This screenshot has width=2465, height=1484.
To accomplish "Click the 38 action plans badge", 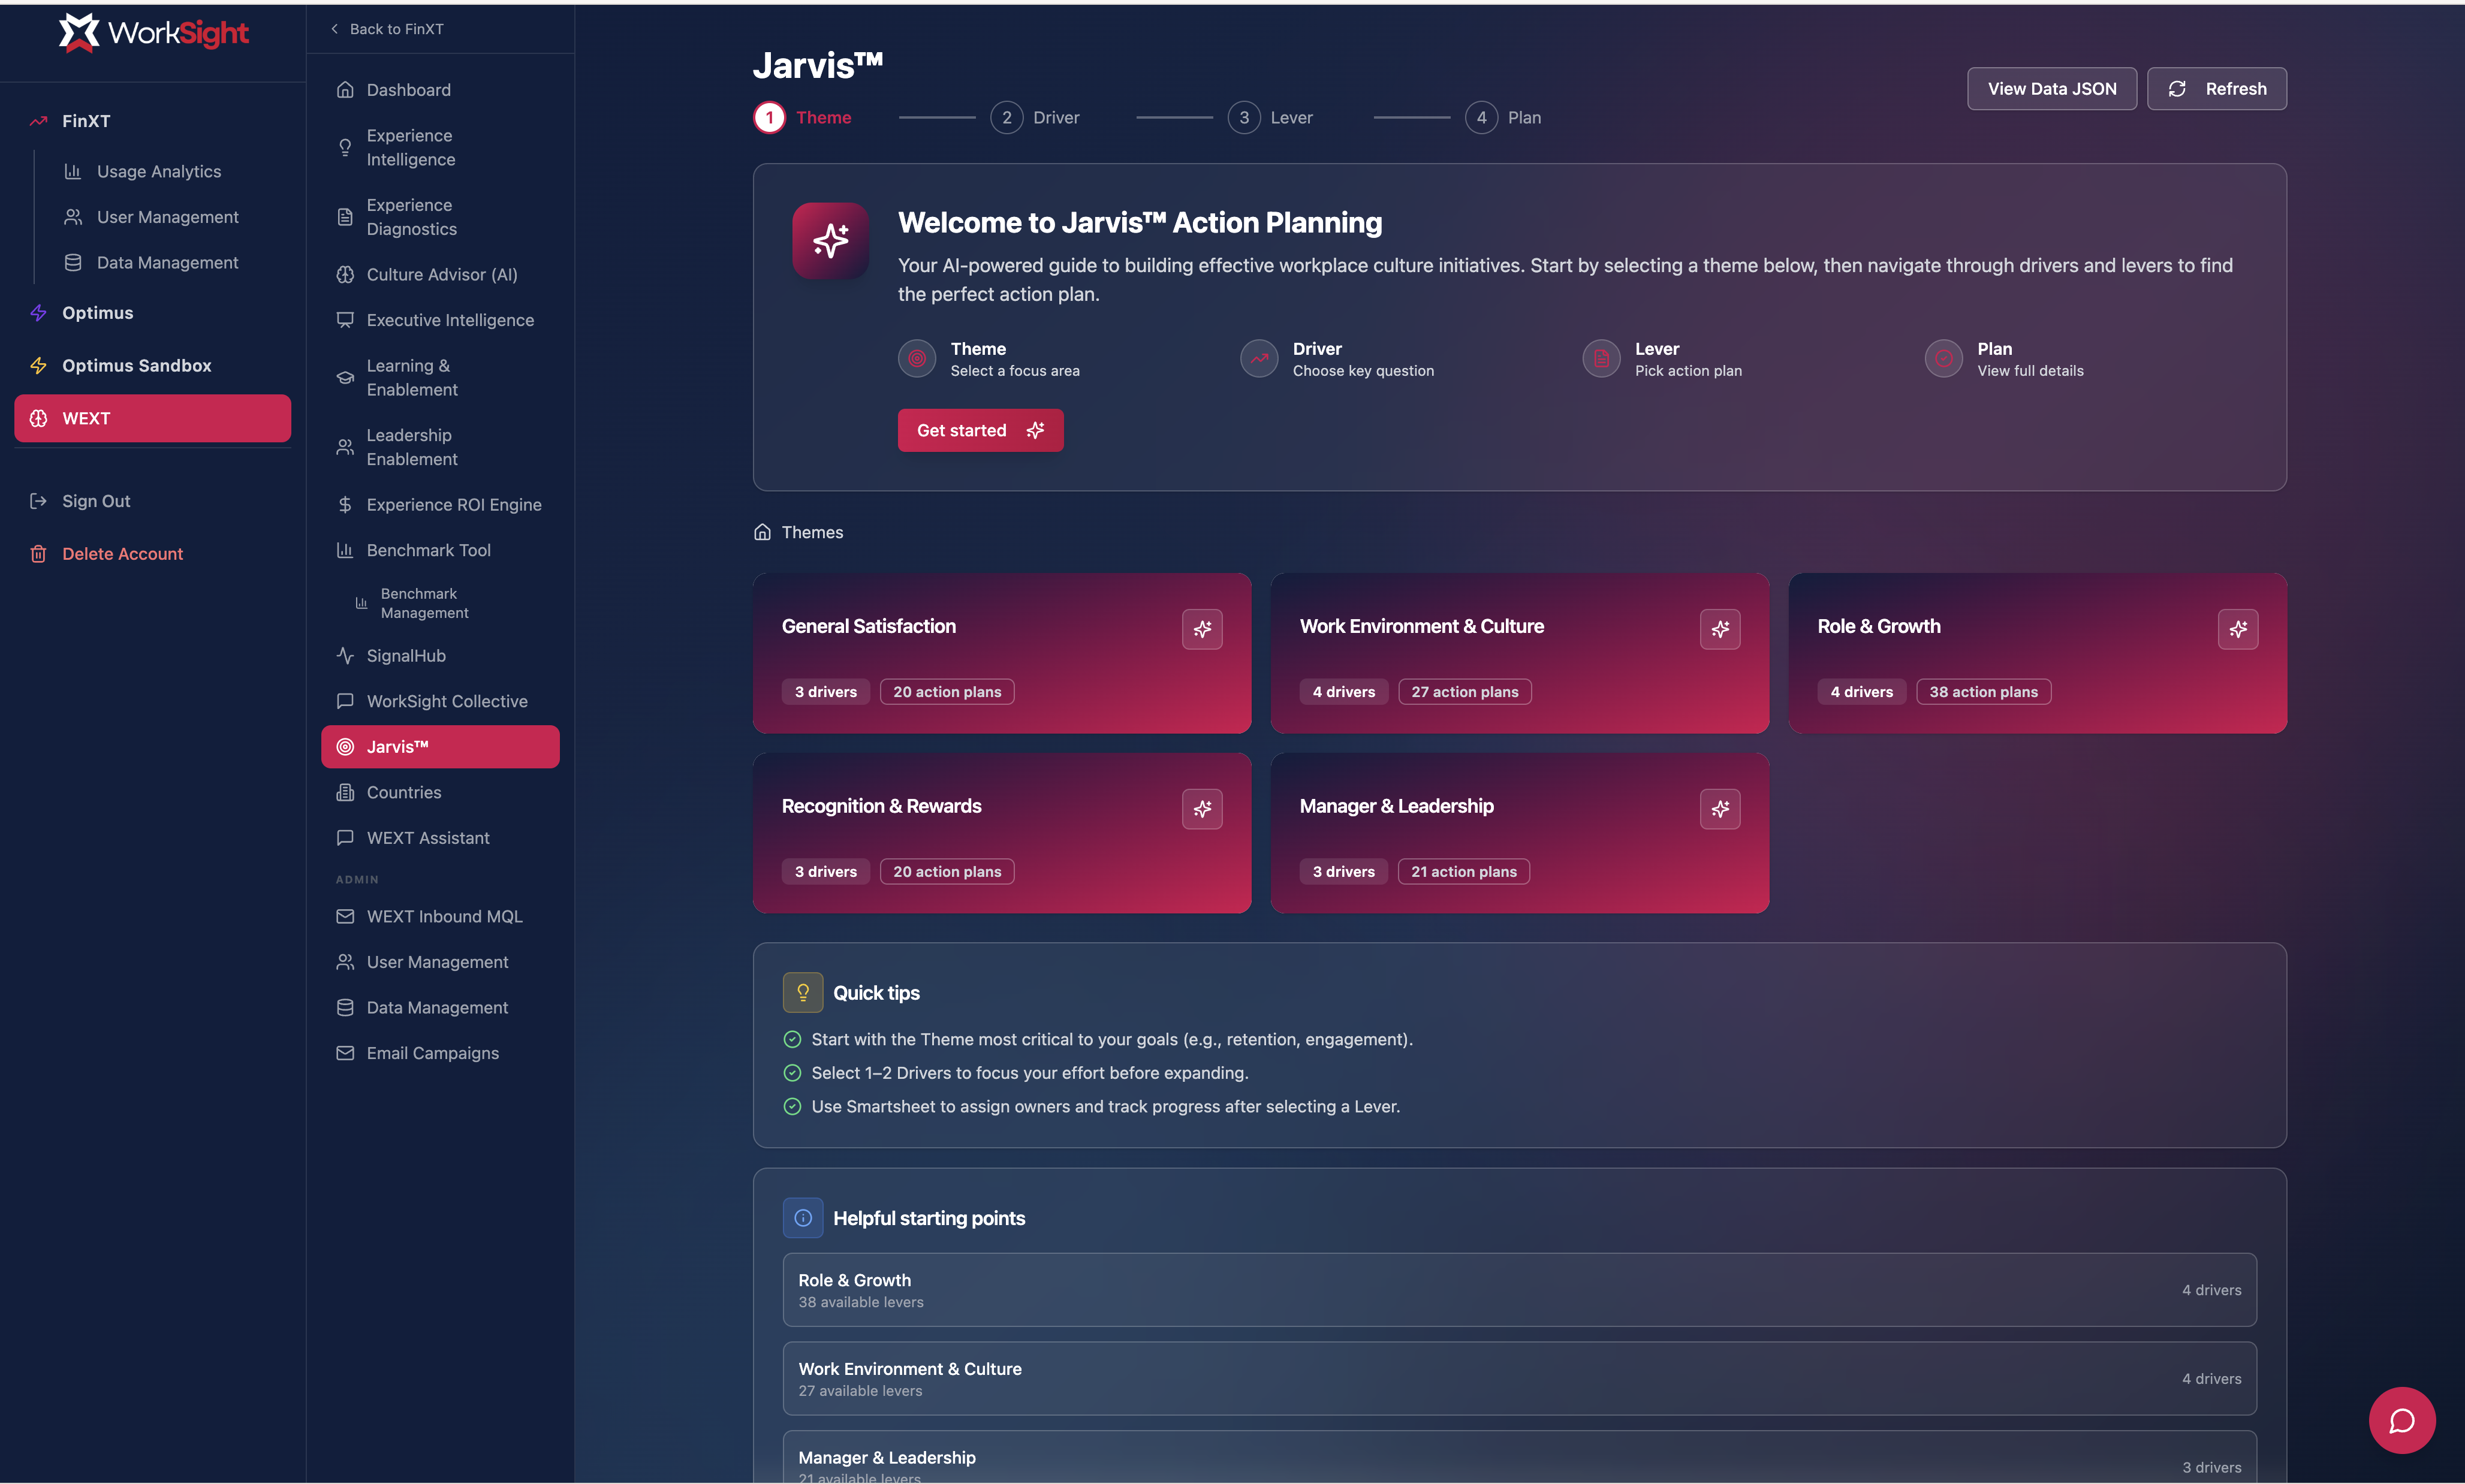I will [x=1983, y=692].
